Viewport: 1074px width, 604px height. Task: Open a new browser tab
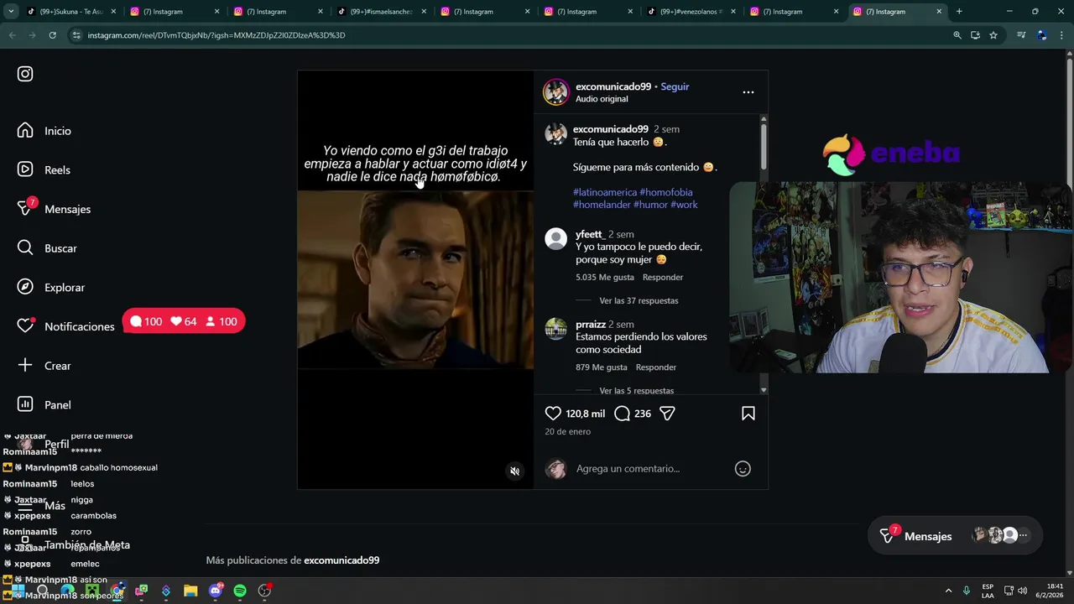(x=959, y=12)
